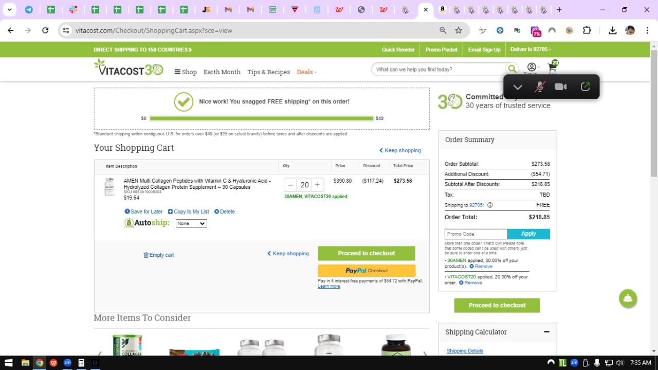Viewport: 658px width, 370px height.
Task: Click Direct Shipping to 150 Countries banner
Action: point(143,50)
